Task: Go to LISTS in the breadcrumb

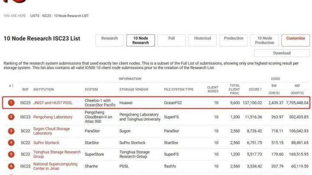Action: click(35, 16)
